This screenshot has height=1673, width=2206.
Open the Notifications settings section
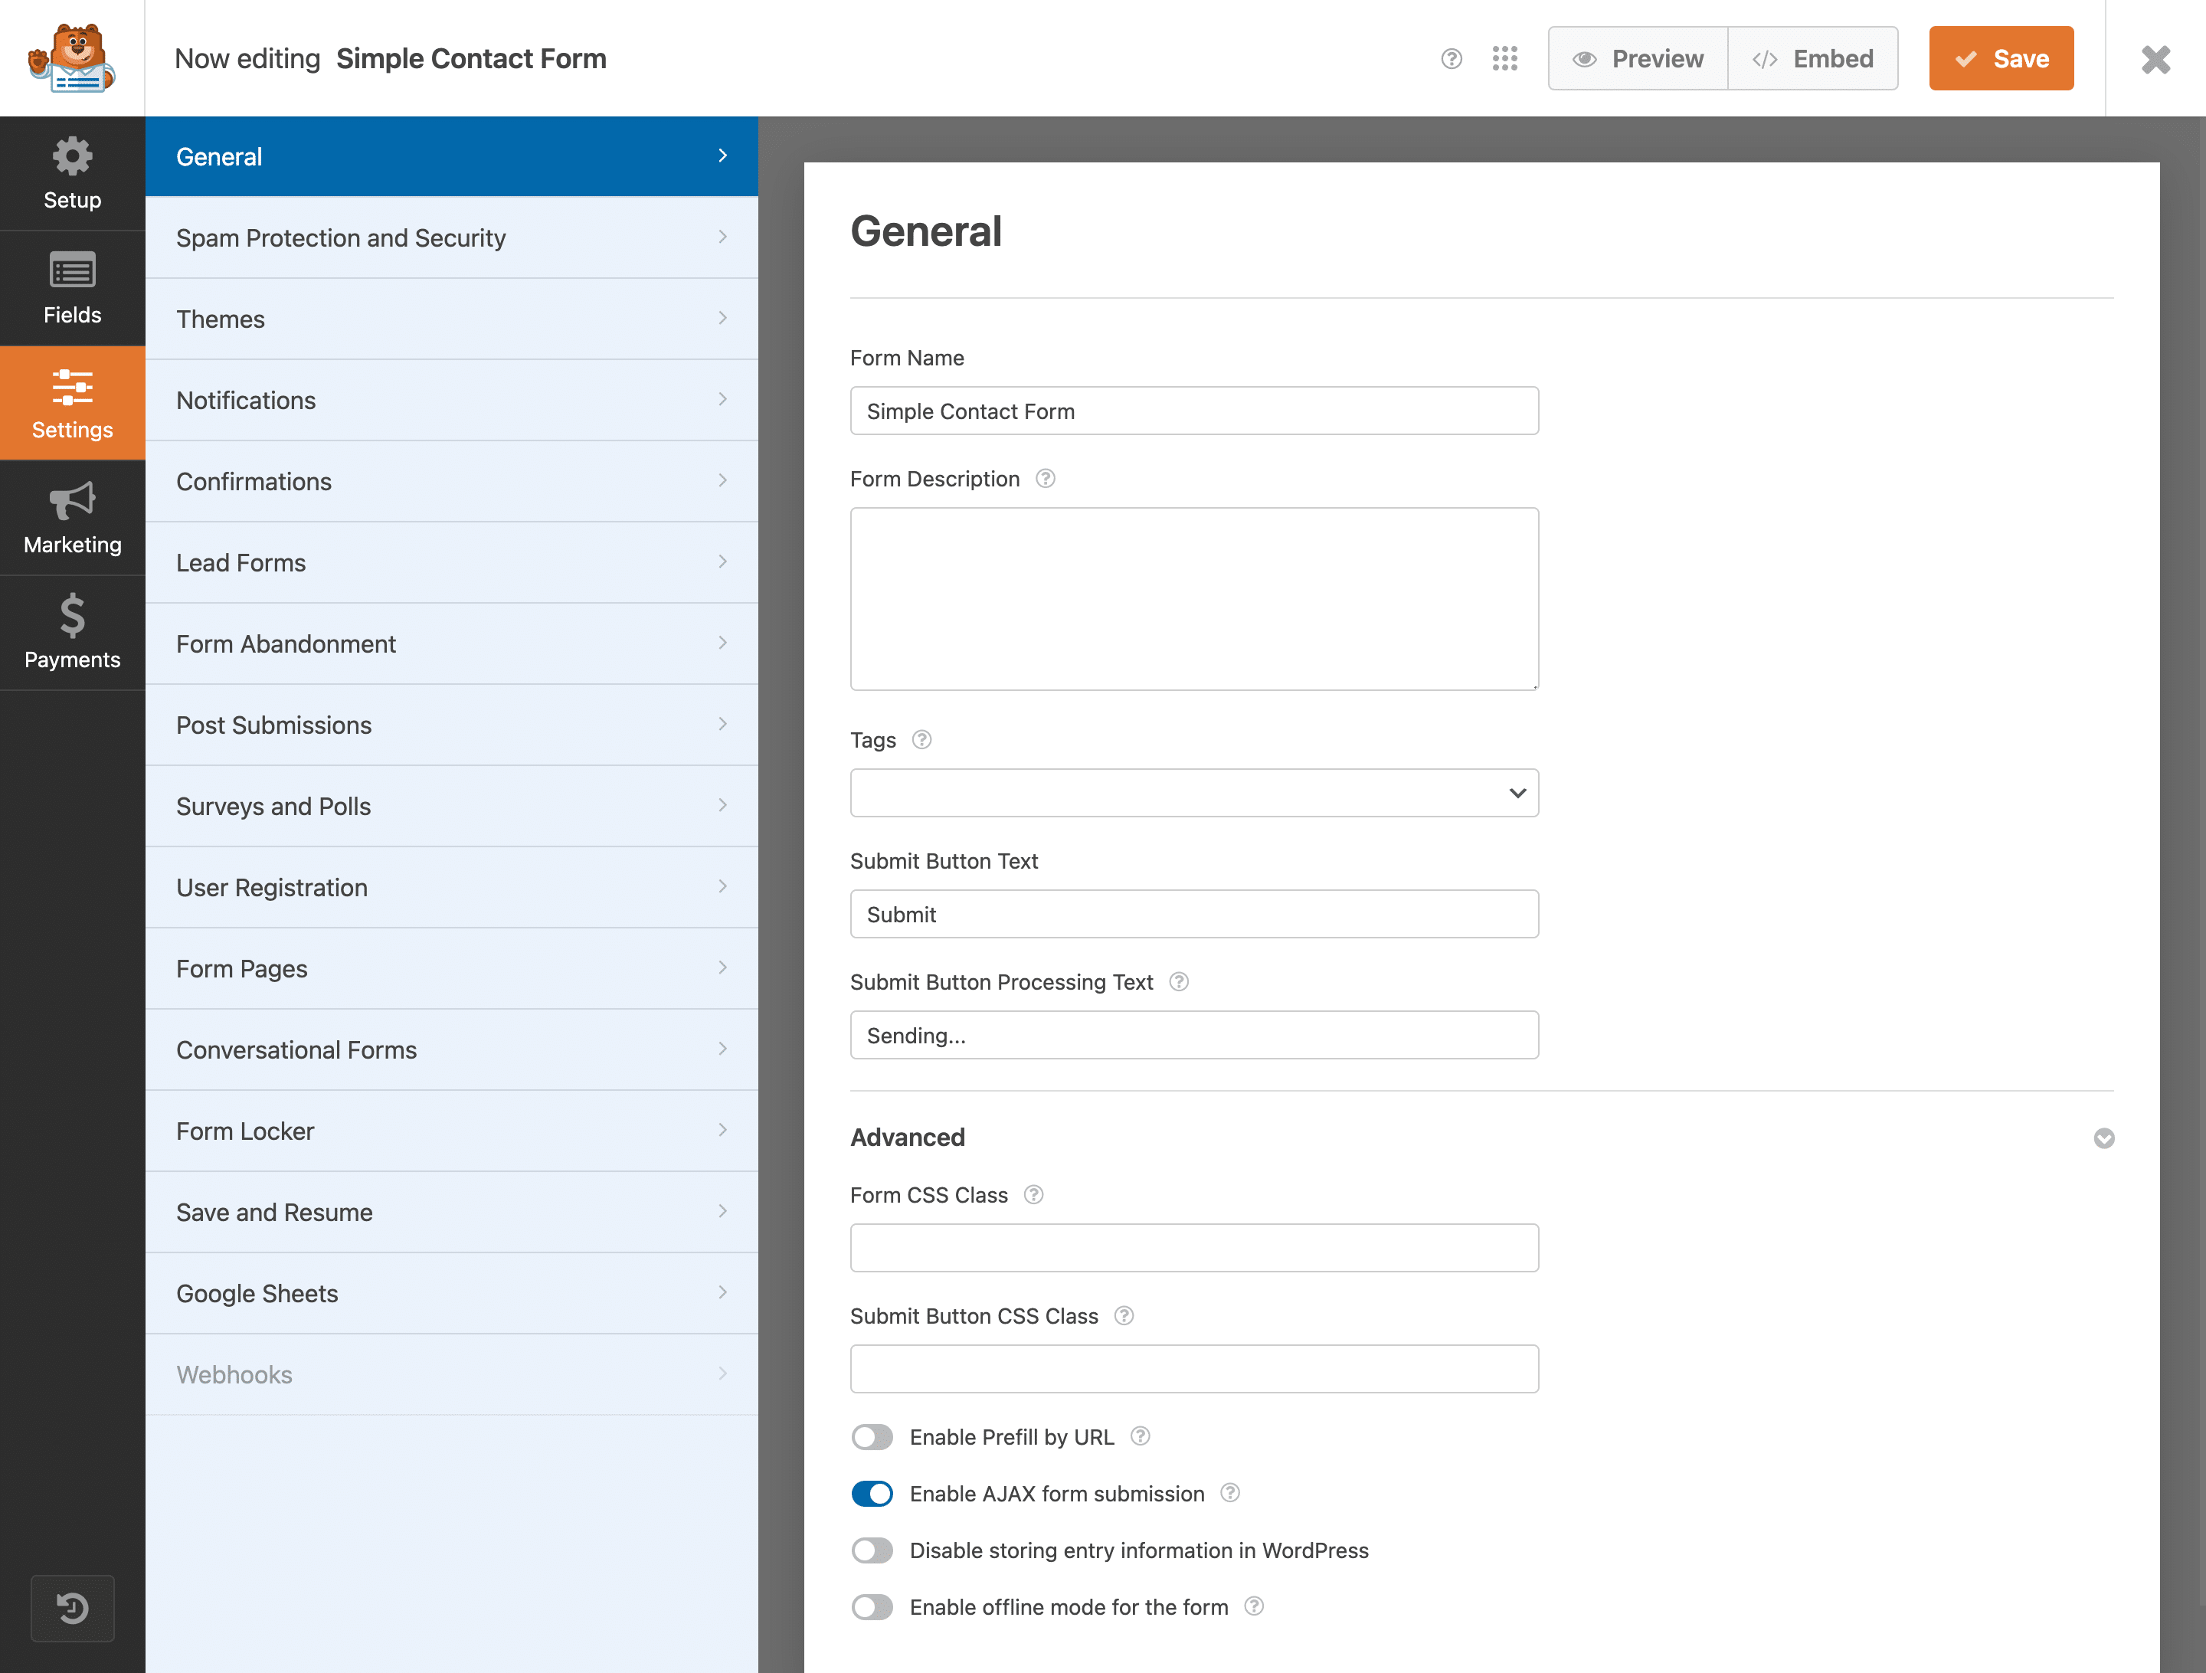coord(450,400)
